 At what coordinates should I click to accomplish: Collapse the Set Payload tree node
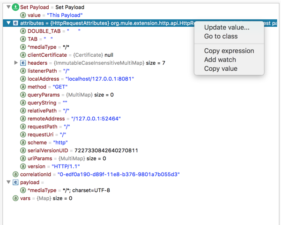(x=8, y=7)
